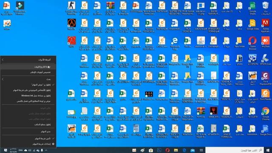The image size is (272, 153).
Task: Open Mail app from the taskbar
Action: tap(193, 150)
